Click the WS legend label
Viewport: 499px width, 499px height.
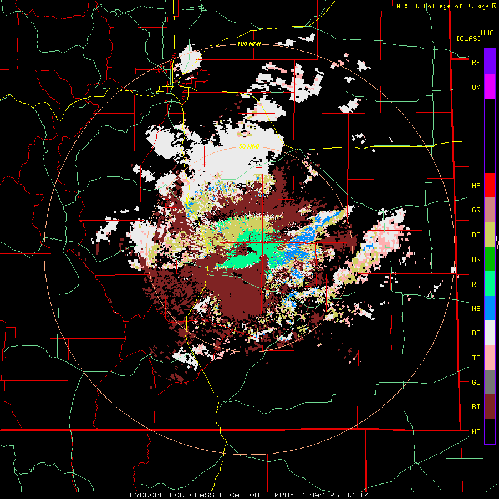tap(476, 309)
